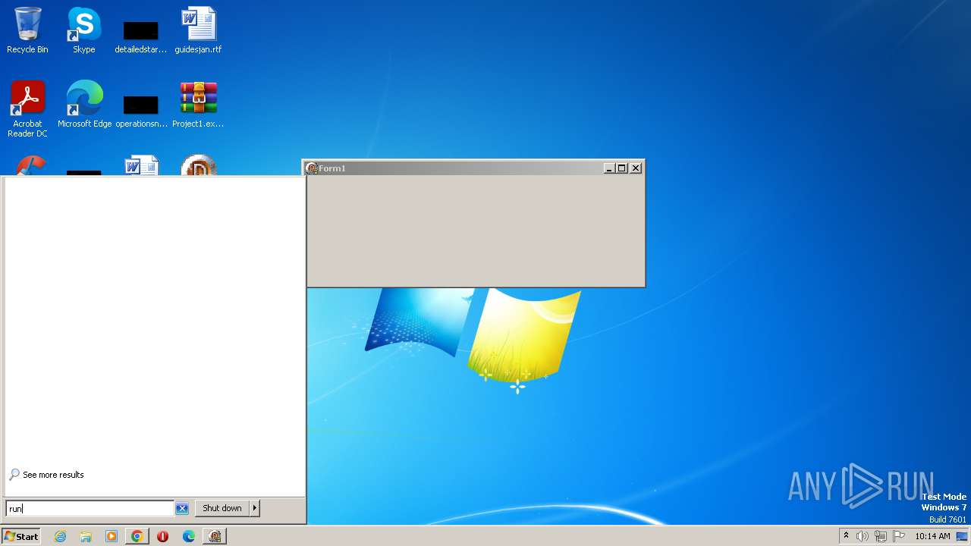Click the Start button on taskbar

coord(21,536)
